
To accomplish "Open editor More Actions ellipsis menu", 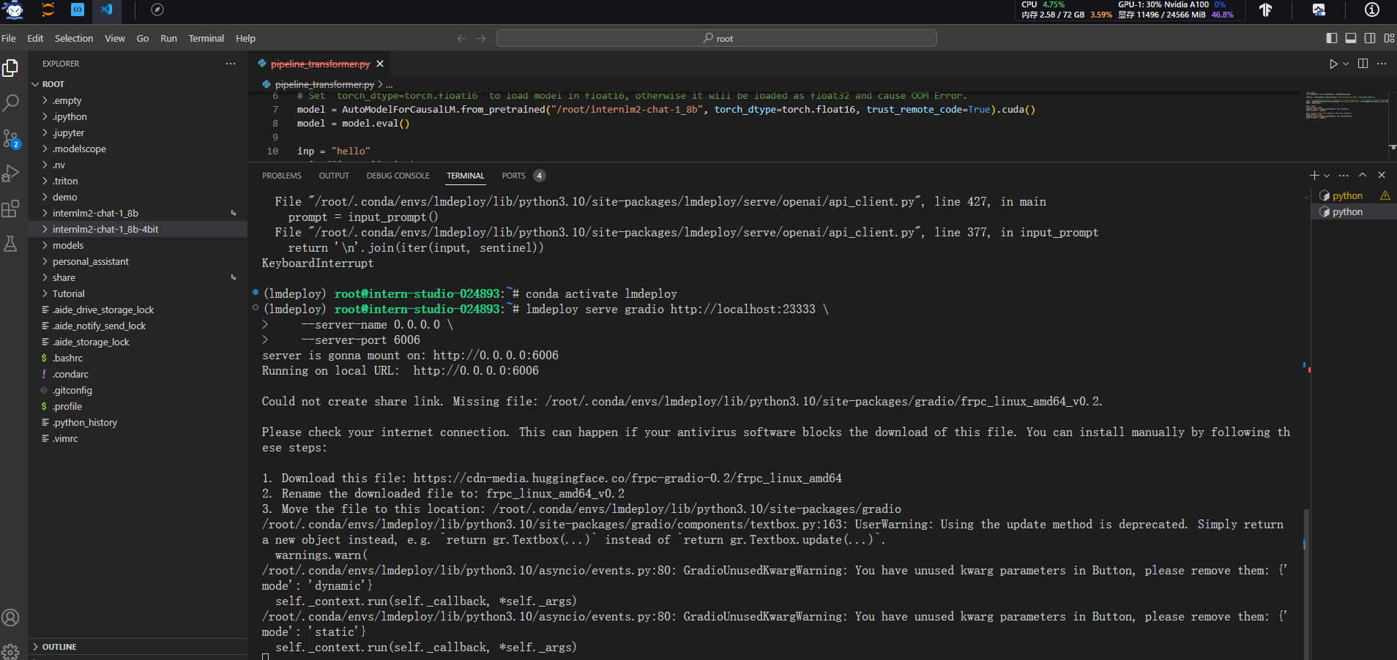I will point(1382,64).
